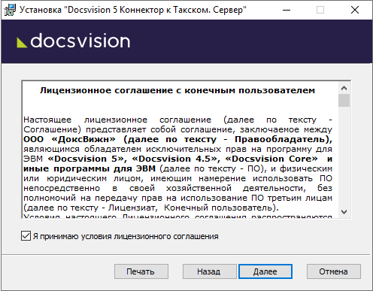Cancel installation with the Отмена button

point(334,271)
